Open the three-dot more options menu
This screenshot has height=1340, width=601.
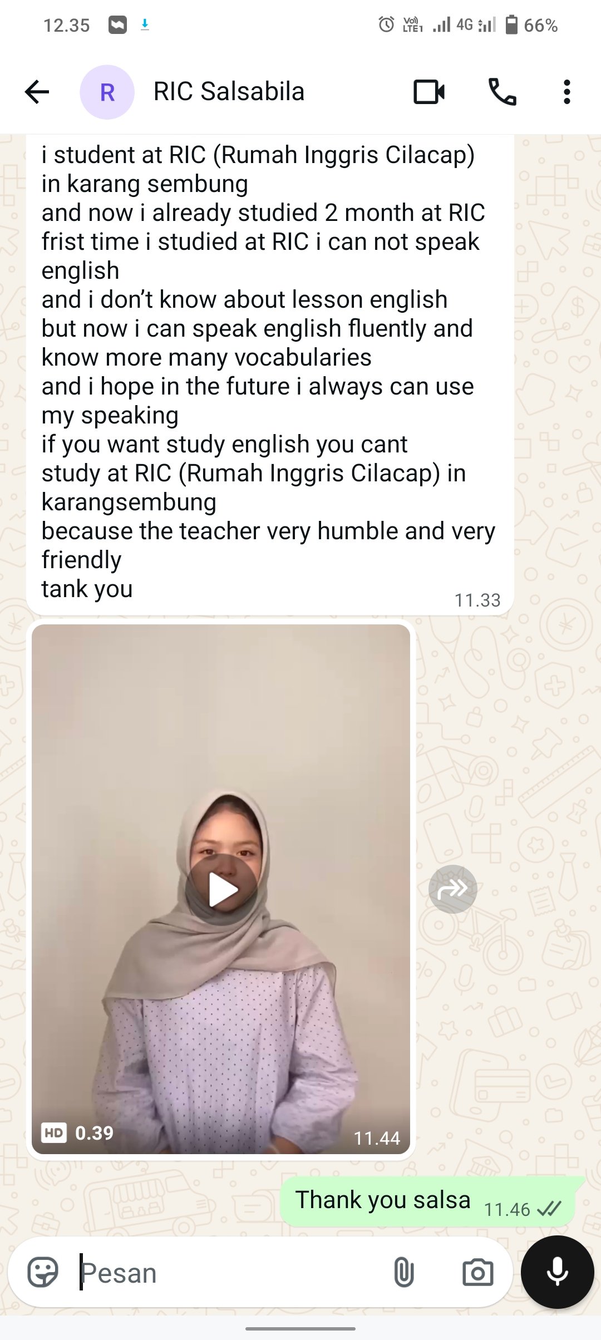point(566,92)
